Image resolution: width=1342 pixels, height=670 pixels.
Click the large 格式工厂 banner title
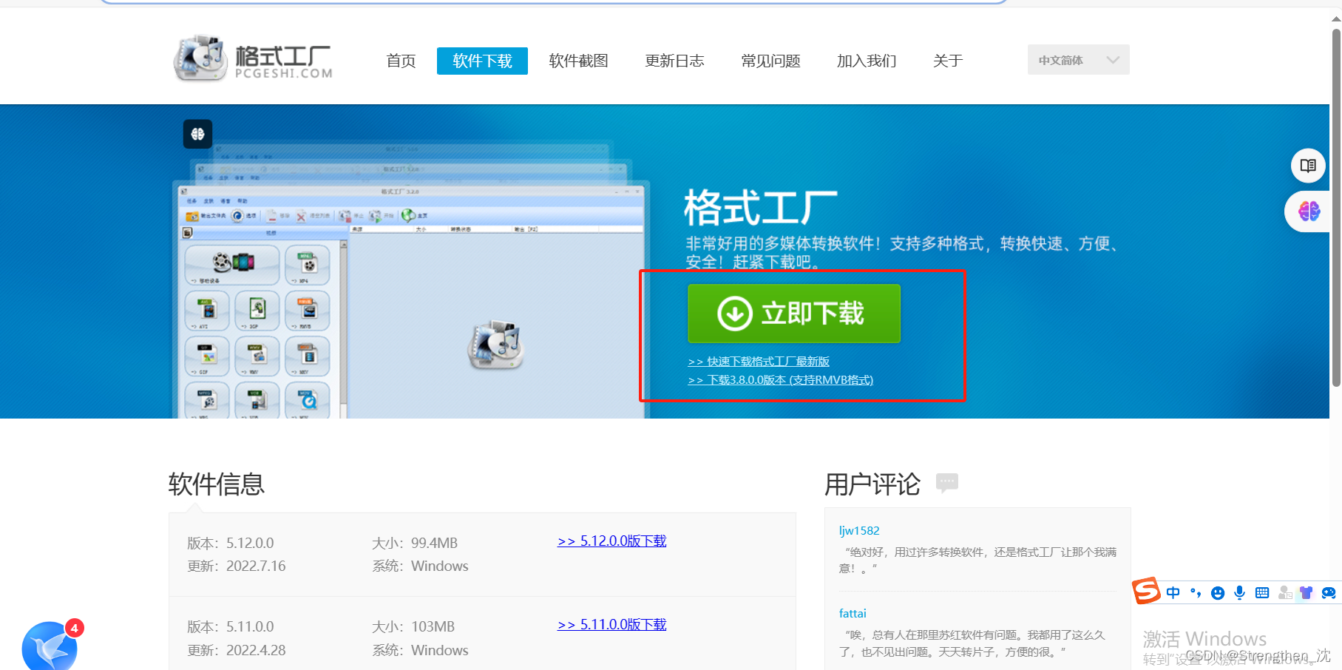[761, 207]
